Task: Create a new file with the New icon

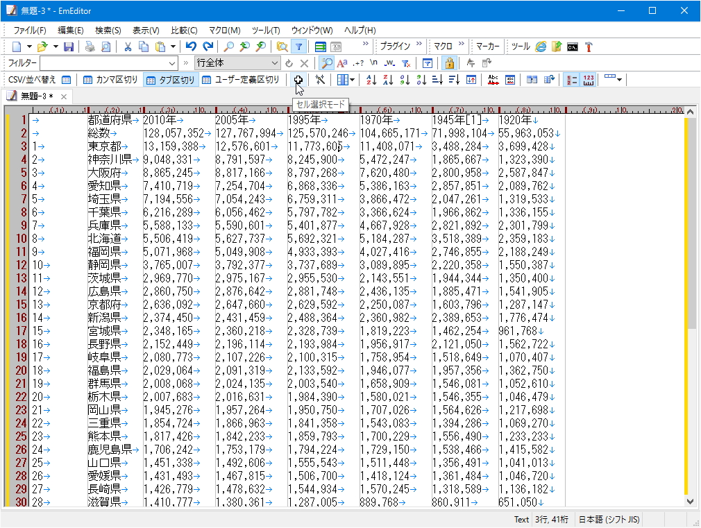Action: [17, 46]
